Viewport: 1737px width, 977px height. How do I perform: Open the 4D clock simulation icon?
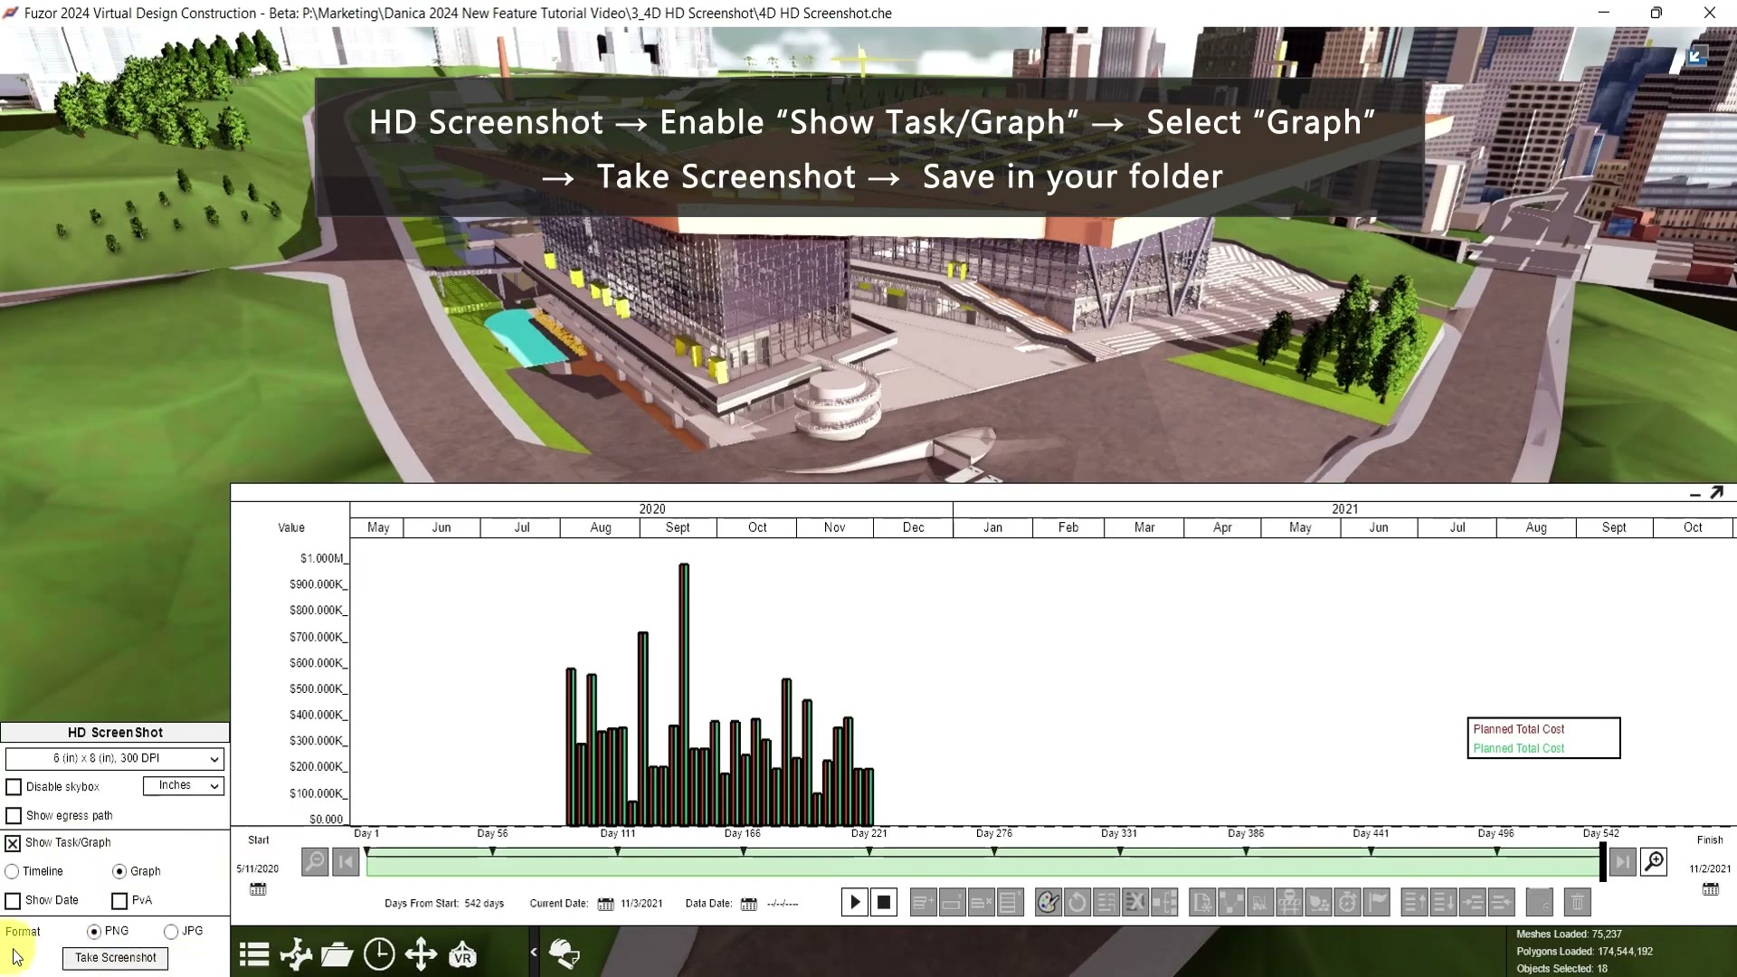(379, 954)
